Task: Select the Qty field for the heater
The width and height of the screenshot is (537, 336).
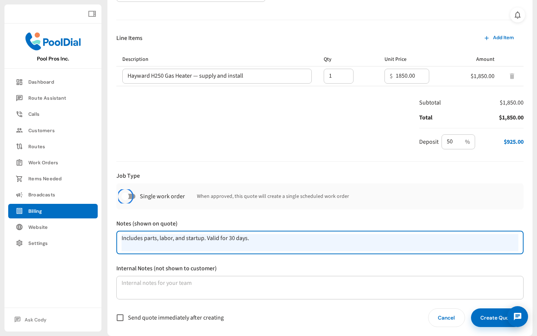Action: [338, 76]
